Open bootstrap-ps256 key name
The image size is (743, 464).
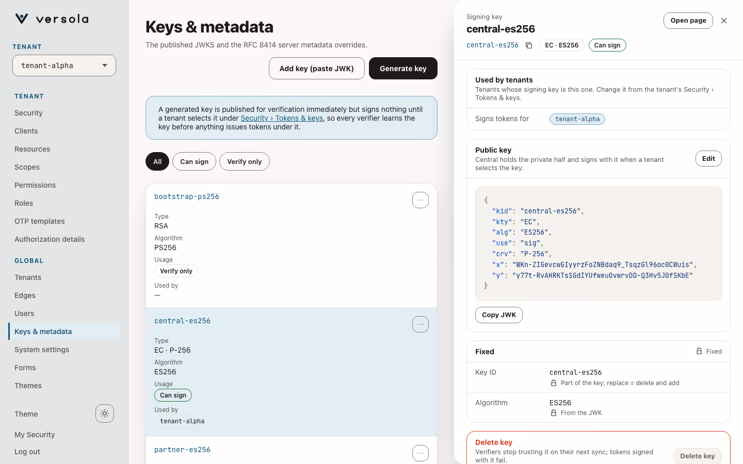point(187,196)
